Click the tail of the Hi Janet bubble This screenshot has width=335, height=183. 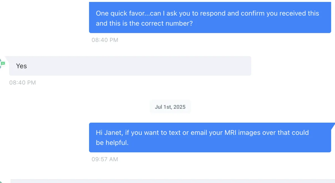pos(333,126)
